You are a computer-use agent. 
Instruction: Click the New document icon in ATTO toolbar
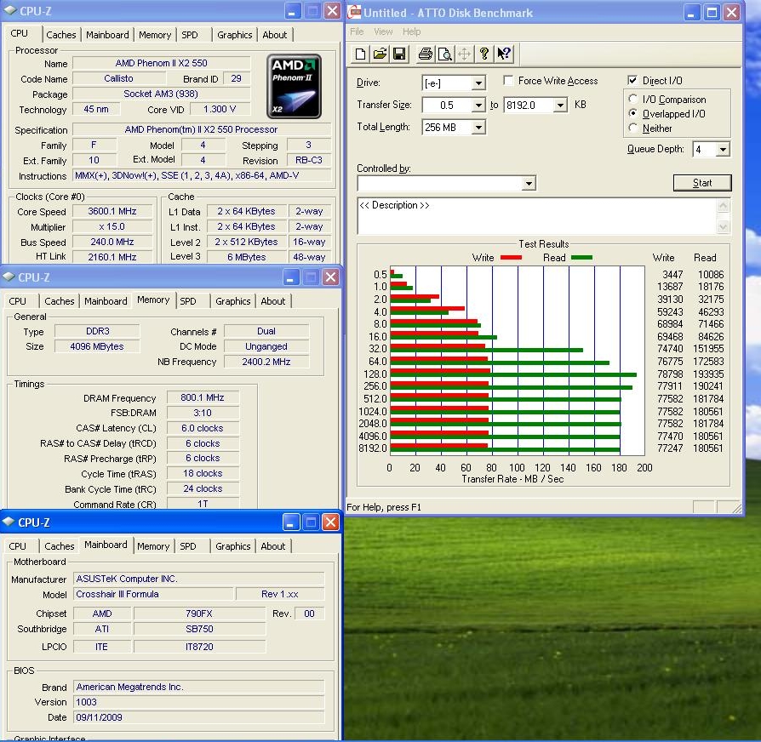[360, 54]
